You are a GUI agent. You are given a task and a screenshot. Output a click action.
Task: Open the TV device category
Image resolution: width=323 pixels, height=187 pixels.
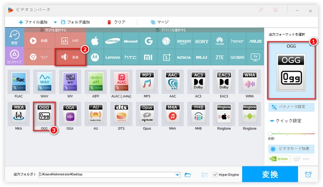pos(255,57)
